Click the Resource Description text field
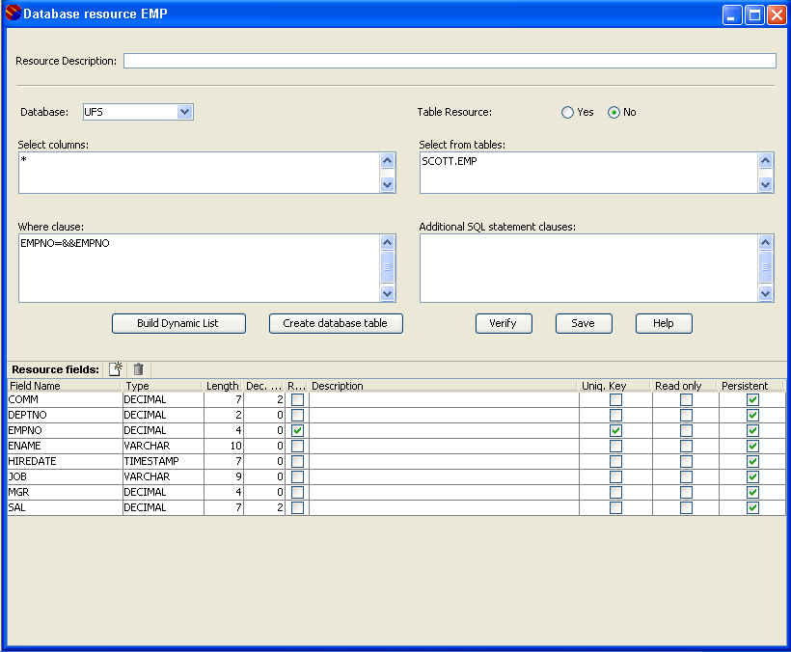 click(449, 61)
